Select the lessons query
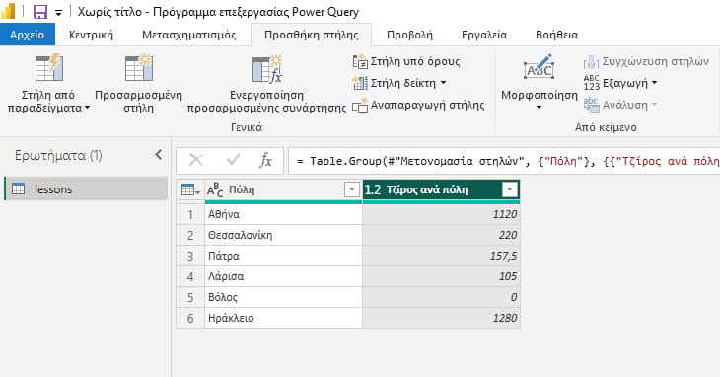 pyautogui.click(x=86, y=188)
